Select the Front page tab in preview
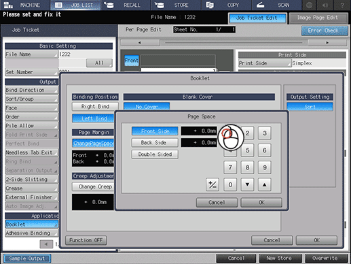 click(132, 61)
